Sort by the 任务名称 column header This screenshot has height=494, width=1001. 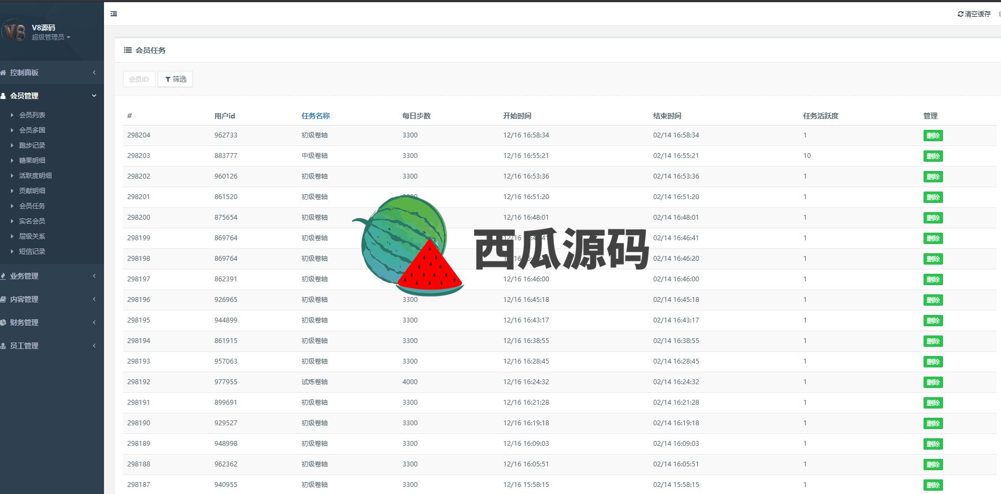315,116
